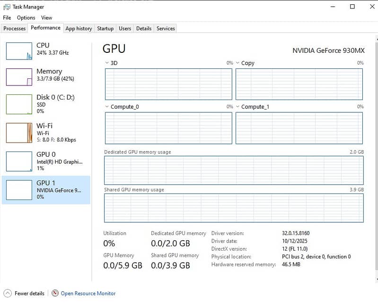Click the Compute_1 engine graph
The image size is (378, 303).
299,128
